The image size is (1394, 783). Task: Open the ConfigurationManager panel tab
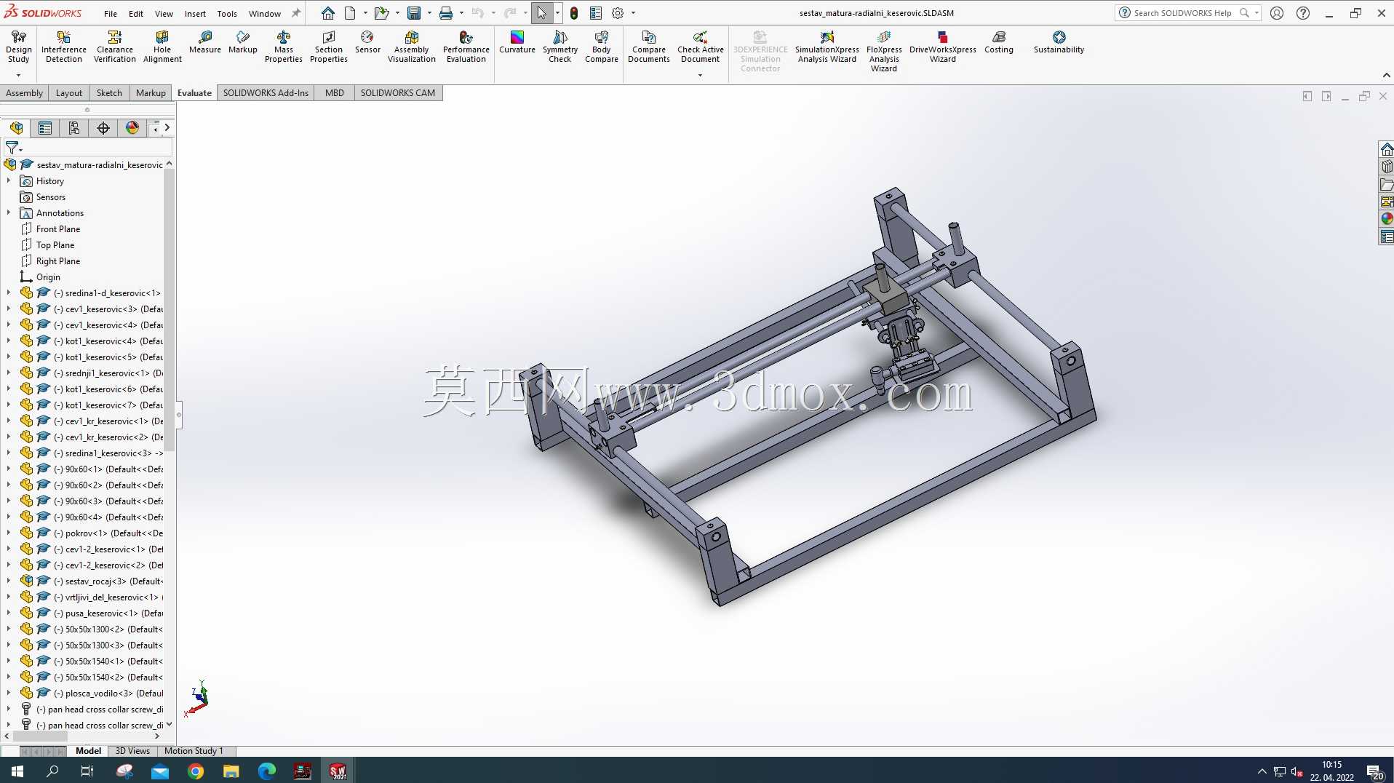point(74,128)
